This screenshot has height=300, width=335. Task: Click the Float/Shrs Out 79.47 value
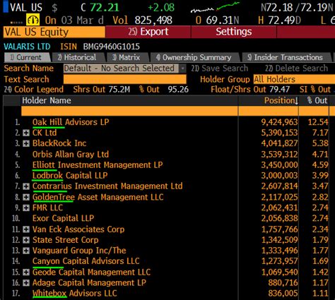[x=280, y=90]
